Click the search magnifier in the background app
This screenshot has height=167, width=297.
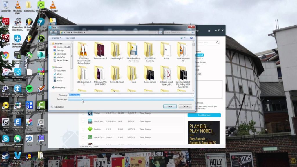point(218,43)
